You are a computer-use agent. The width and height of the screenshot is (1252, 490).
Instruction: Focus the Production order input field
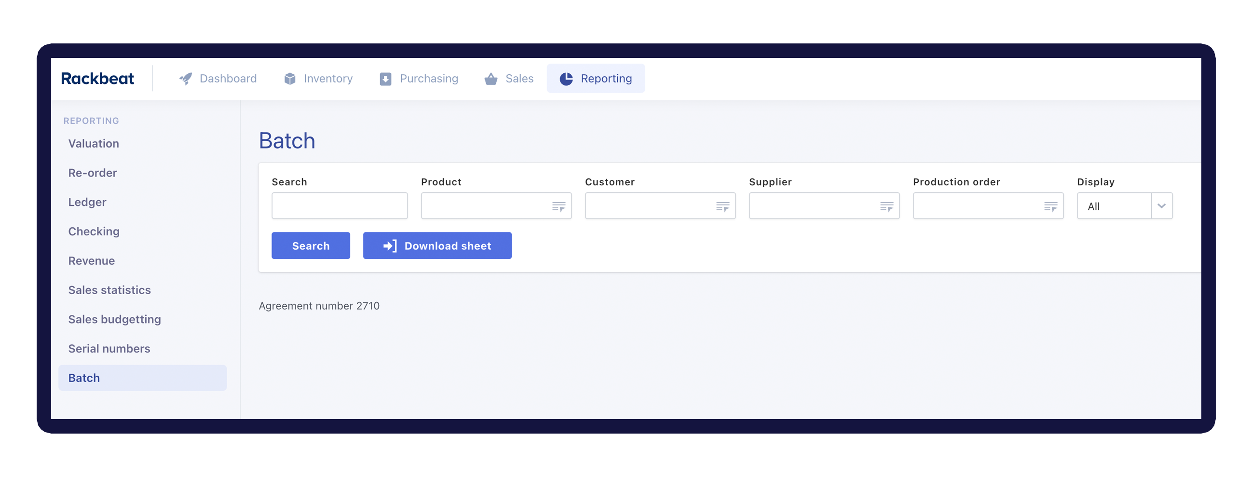point(988,205)
